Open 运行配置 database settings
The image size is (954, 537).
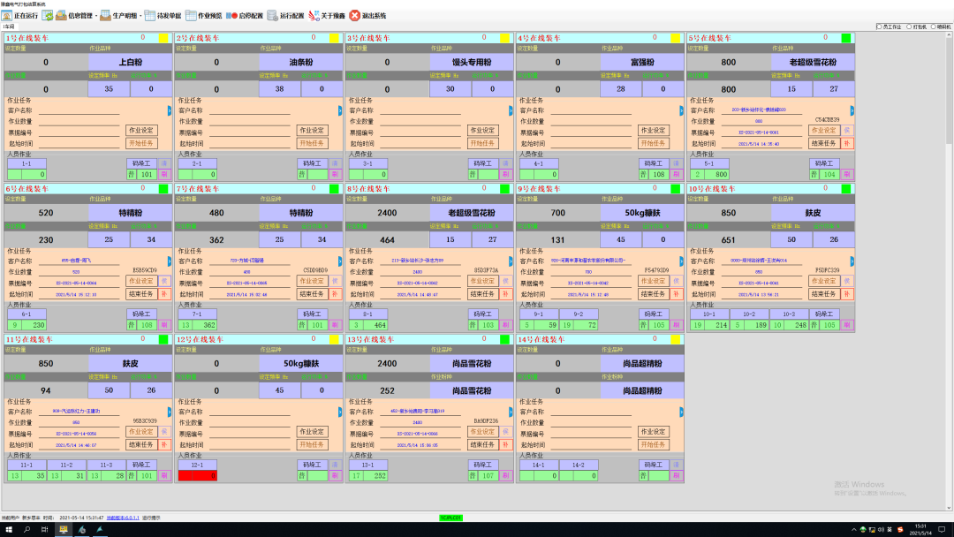[x=286, y=15]
